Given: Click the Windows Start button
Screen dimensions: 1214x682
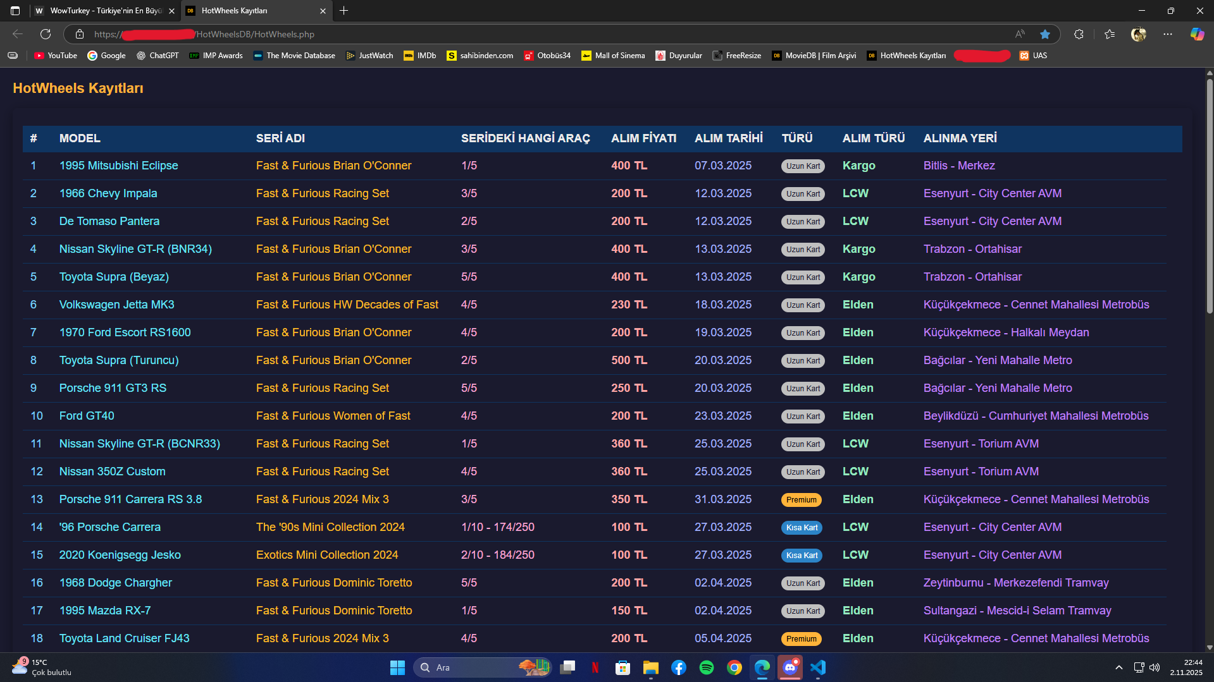Looking at the screenshot, I should coord(397,667).
